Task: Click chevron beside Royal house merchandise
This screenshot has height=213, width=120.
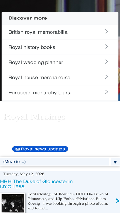Action: click(107, 77)
